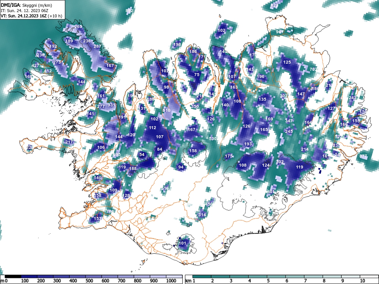This screenshot has width=379, height=284.
Task: Select the 702 visibility value
Action: 313,69
